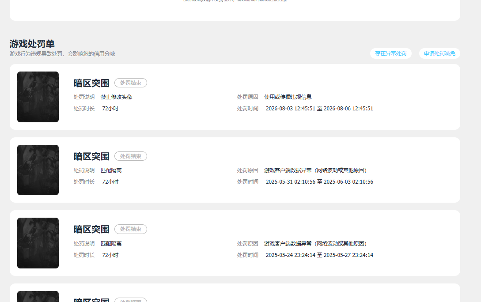The width and height of the screenshot is (481, 302).
Task: Click the 申请处罚减免 button
Action: click(x=439, y=53)
